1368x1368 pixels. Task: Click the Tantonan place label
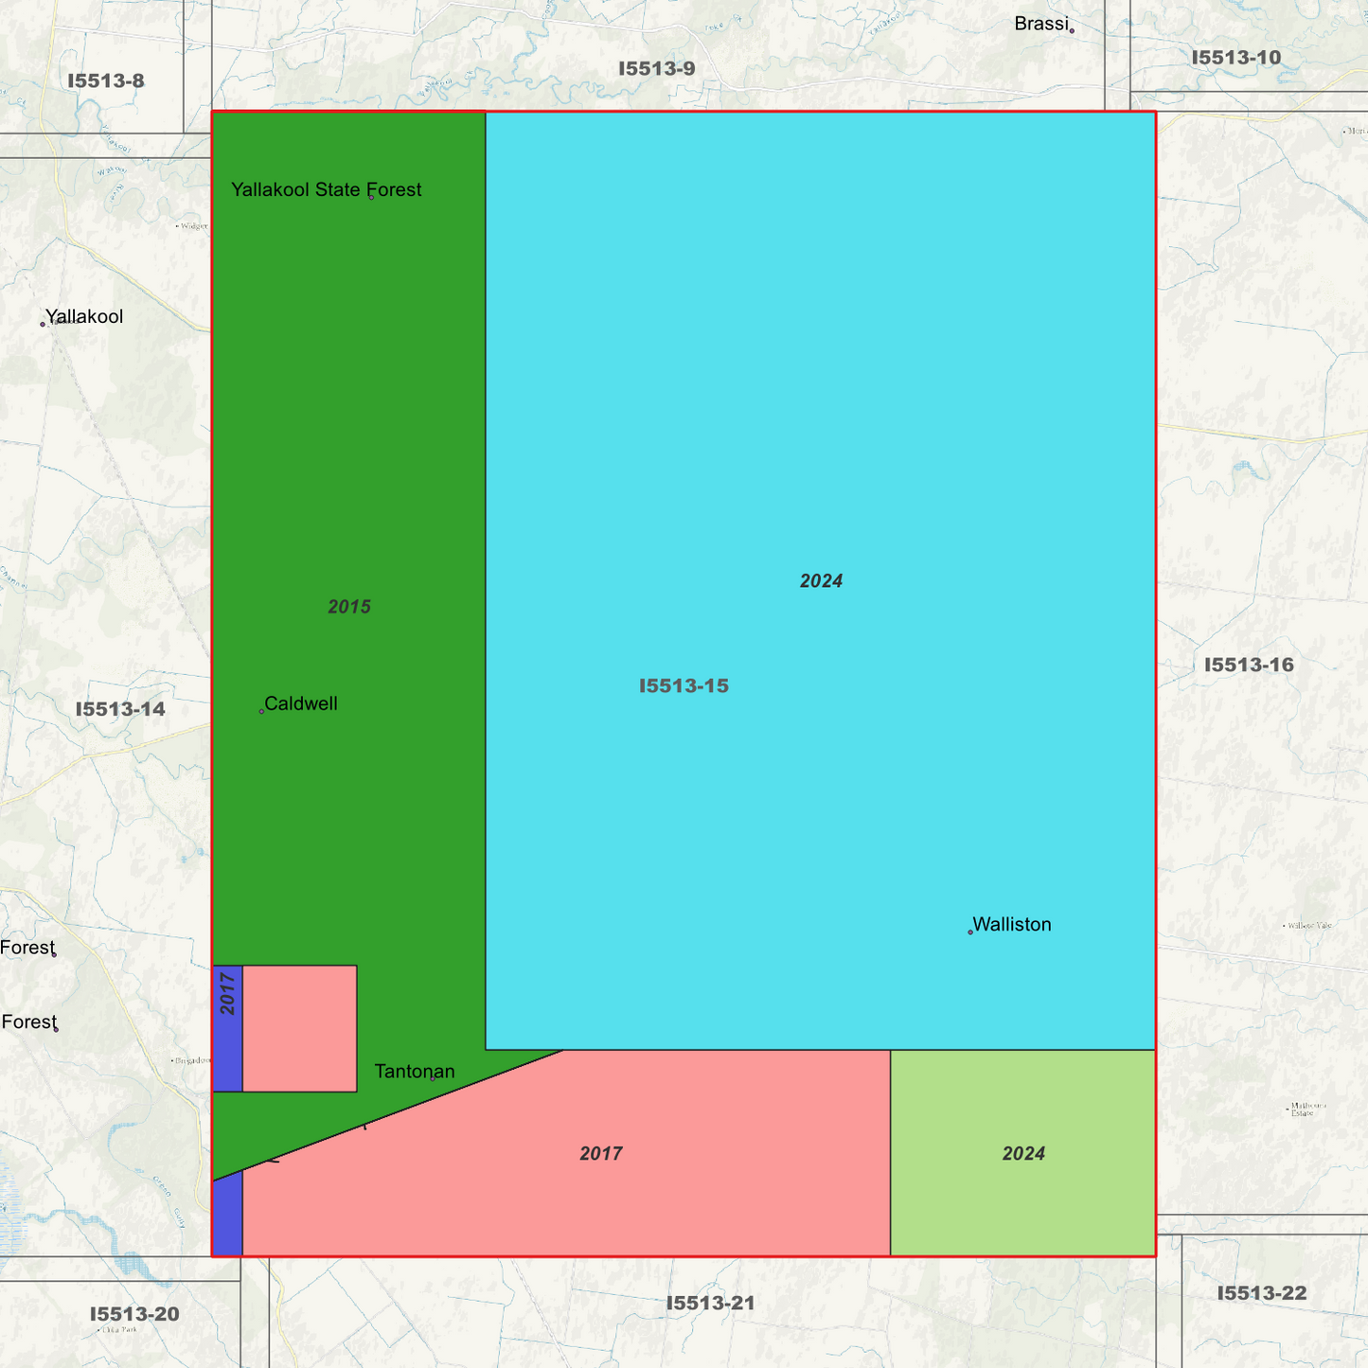(415, 1072)
